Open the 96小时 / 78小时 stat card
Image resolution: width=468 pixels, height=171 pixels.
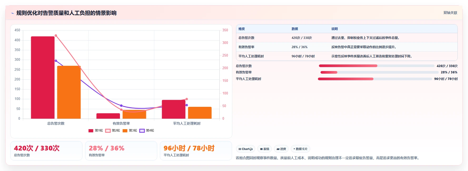[x=196, y=151]
